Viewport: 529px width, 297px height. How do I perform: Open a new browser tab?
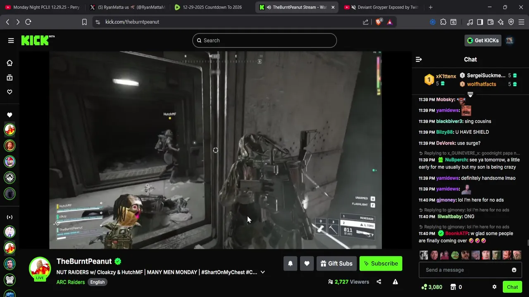click(x=430, y=7)
